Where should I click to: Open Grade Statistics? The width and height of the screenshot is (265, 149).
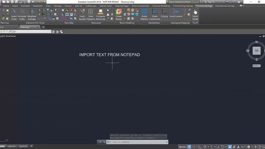click(x=144, y=14)
